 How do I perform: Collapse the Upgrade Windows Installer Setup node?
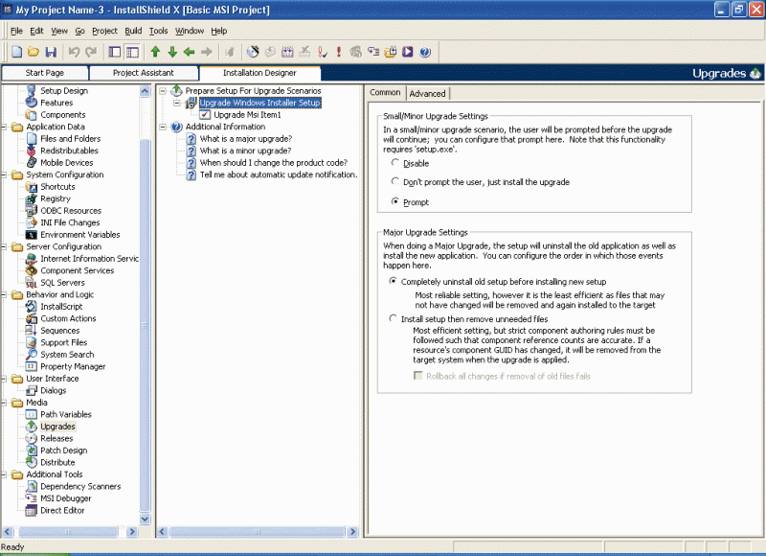(175, 102)
